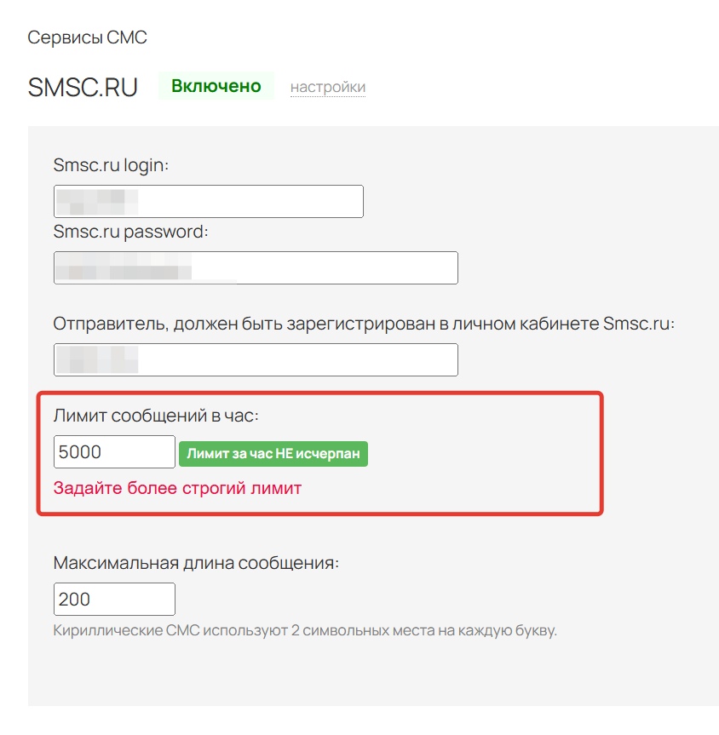Click the hourly limit field showing 5000
The image size is (719, 735).
pos(114,452)
